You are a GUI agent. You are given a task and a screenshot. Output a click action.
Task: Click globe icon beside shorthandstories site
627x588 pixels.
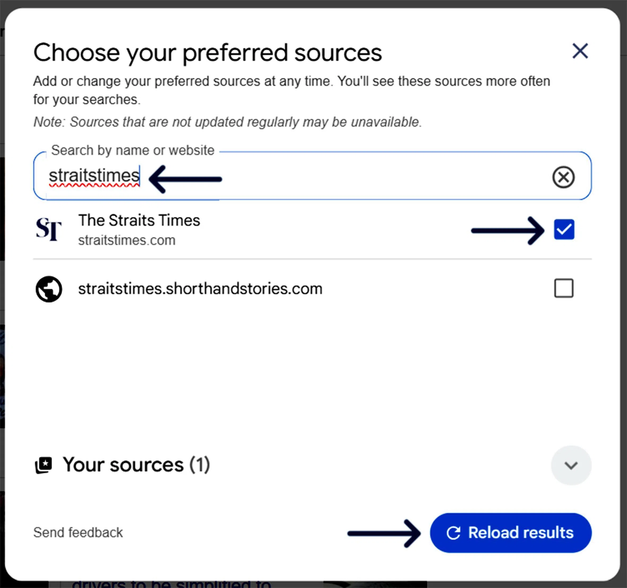[x=49, y=289]
